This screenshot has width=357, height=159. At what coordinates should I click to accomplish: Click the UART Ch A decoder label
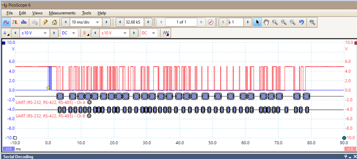[50, 102]
